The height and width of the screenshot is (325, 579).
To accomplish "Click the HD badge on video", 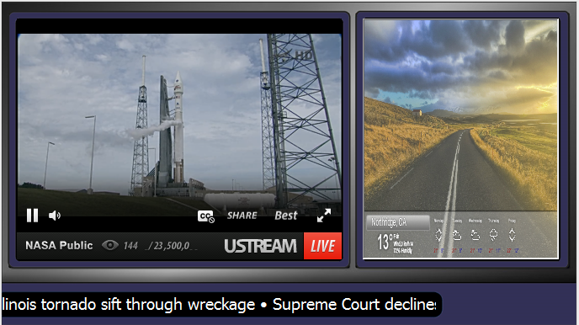I will 304,56.
